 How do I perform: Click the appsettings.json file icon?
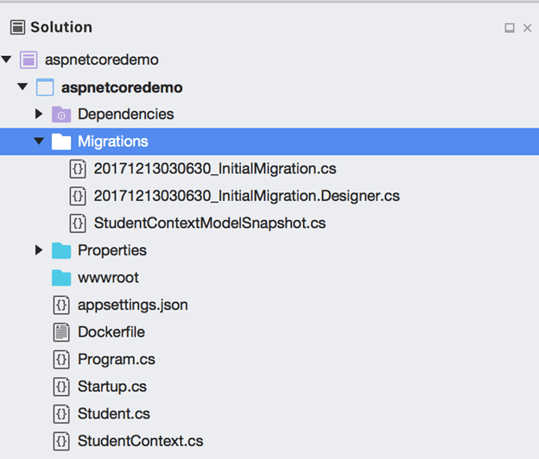pyautogui.click(x=60, y=305)
